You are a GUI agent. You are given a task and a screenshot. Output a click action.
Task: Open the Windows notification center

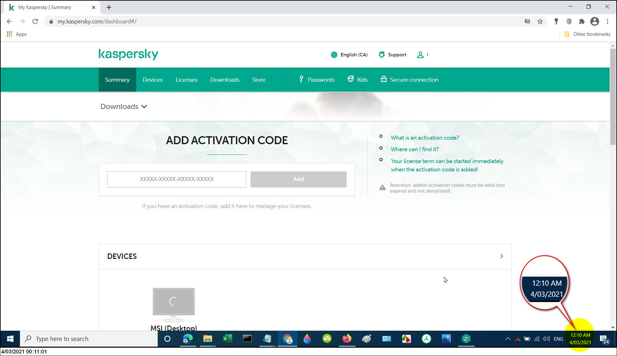point(604,339)
